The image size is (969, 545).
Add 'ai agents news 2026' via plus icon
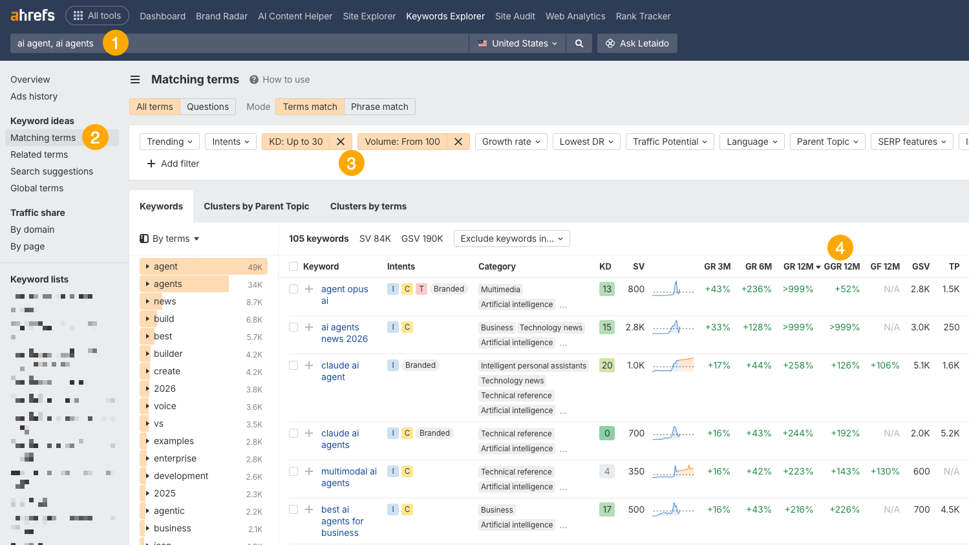309,327
